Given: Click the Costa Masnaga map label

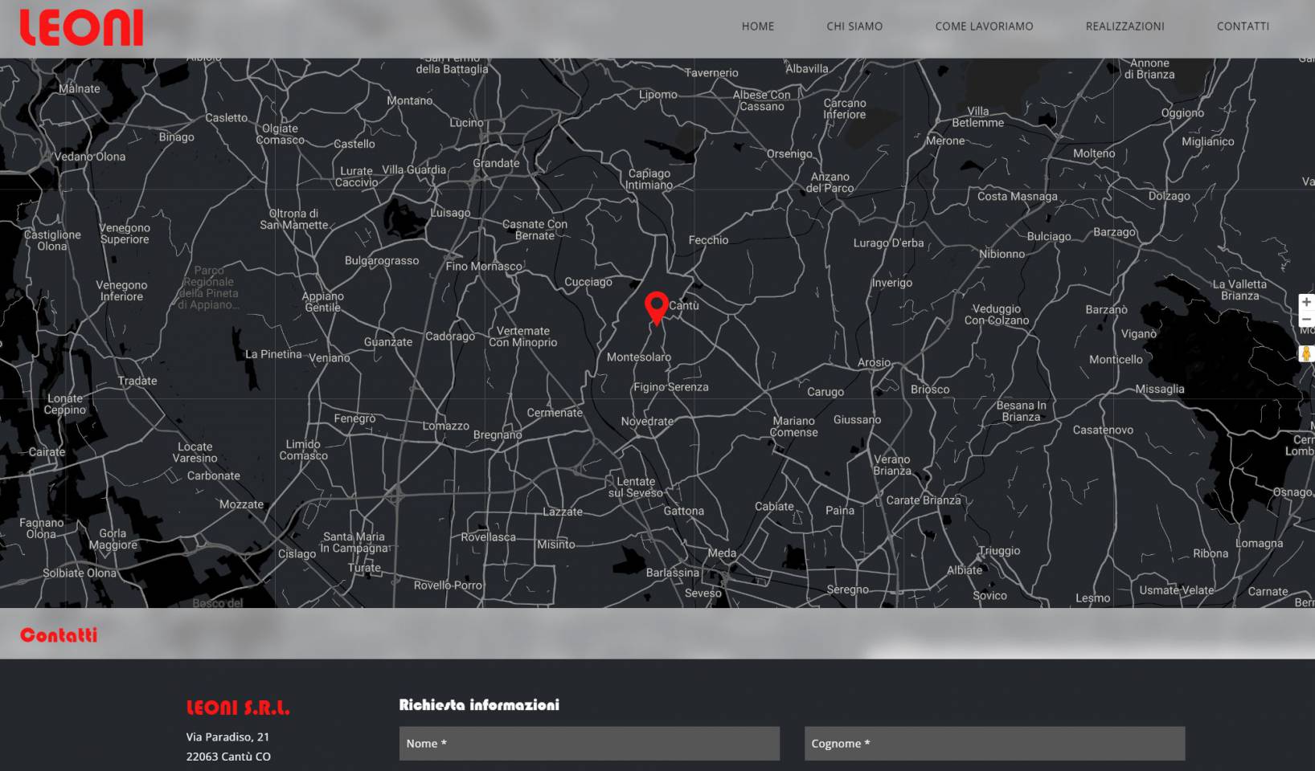Looking at the screenshot, I should [x=1018, y=196].
